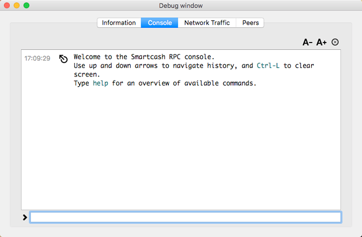Viewport: 362px width, 237px height.
Task: Increase console font size with A+
Action: click(322, 42)
